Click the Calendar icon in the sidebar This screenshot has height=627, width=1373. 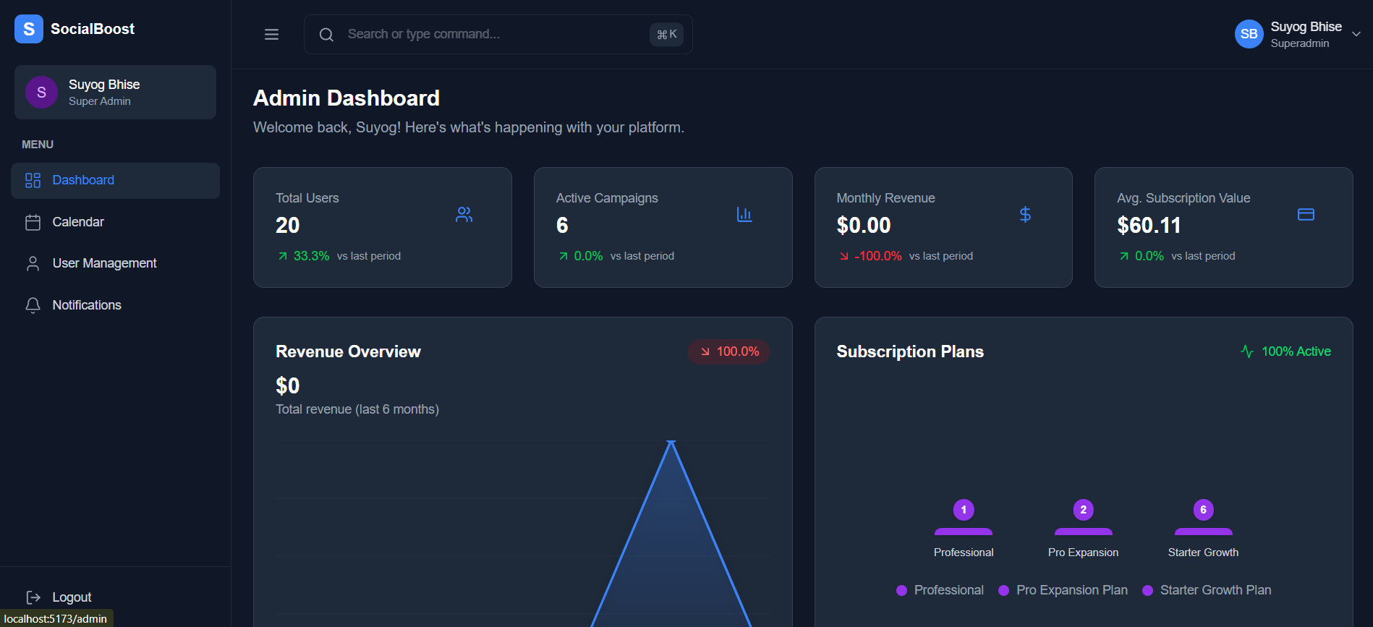click(x=33, y=221)
